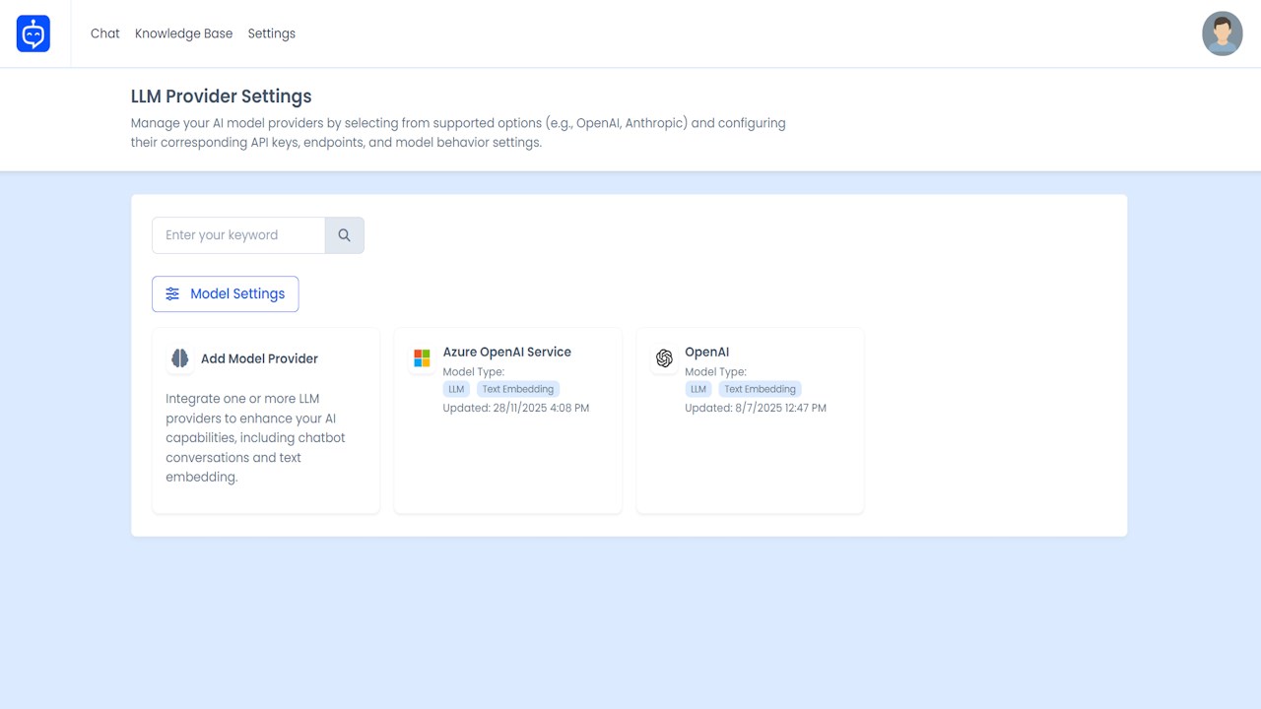This screenshot has width=1261, height=709.
Task: Open the Chat menu item
Action: pyautogui.click(x=105, y=33)
